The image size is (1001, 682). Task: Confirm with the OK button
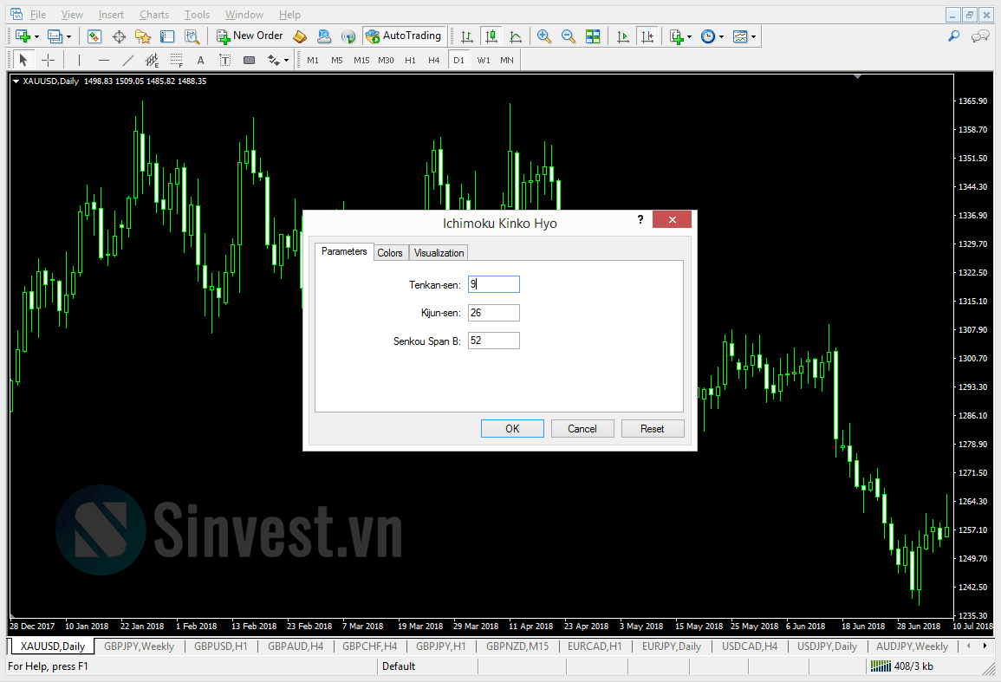(x=512, y=428)
